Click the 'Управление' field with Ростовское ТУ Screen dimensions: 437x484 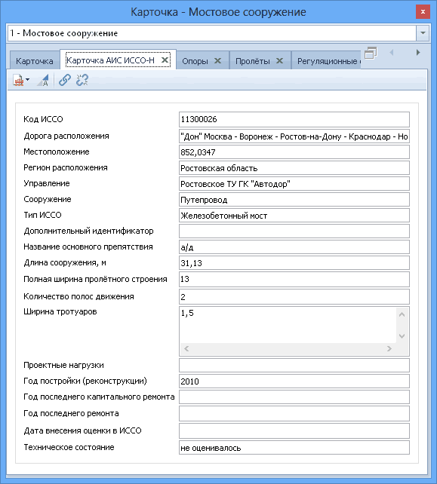pyautogui.click(x=294, y=184)
